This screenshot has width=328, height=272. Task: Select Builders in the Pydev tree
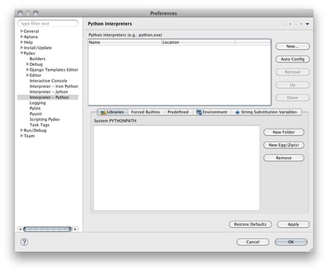tap(37, 59)
